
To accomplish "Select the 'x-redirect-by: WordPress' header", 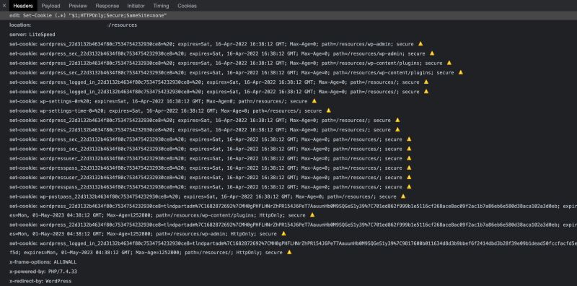I will 40,281.
